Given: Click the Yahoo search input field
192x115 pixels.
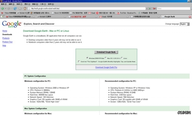Looking at the screenshot, I should [173, 8].
